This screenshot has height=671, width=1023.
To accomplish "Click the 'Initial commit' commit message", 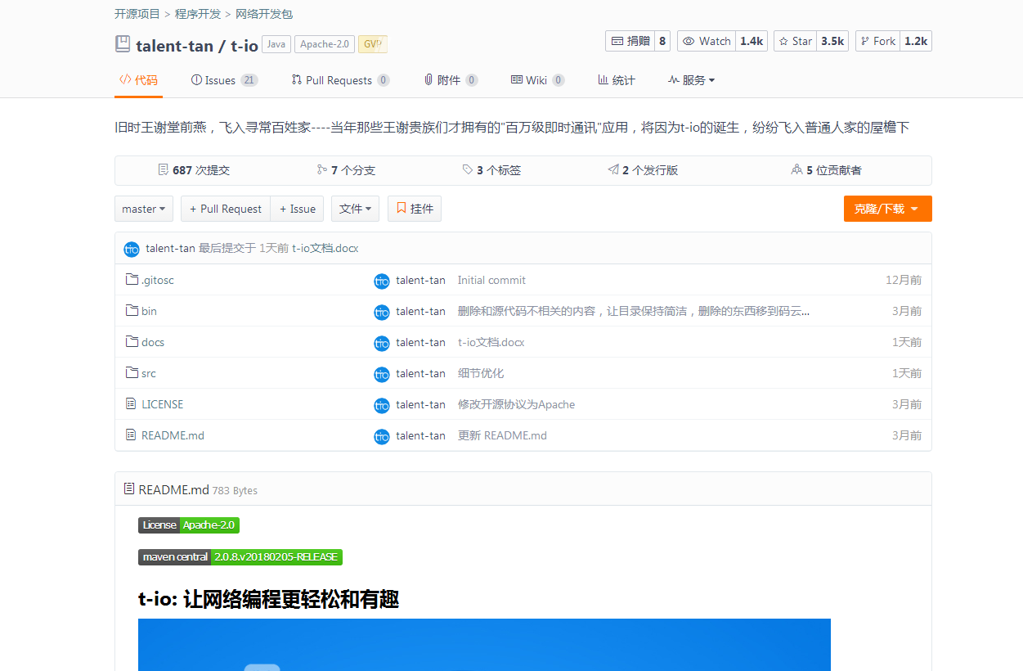I will tap(491, 280).
